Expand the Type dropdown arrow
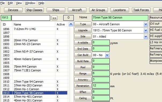 146,24
